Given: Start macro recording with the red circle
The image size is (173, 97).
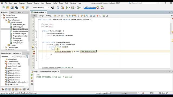Looking at the screenshot, I should [98, 16].
